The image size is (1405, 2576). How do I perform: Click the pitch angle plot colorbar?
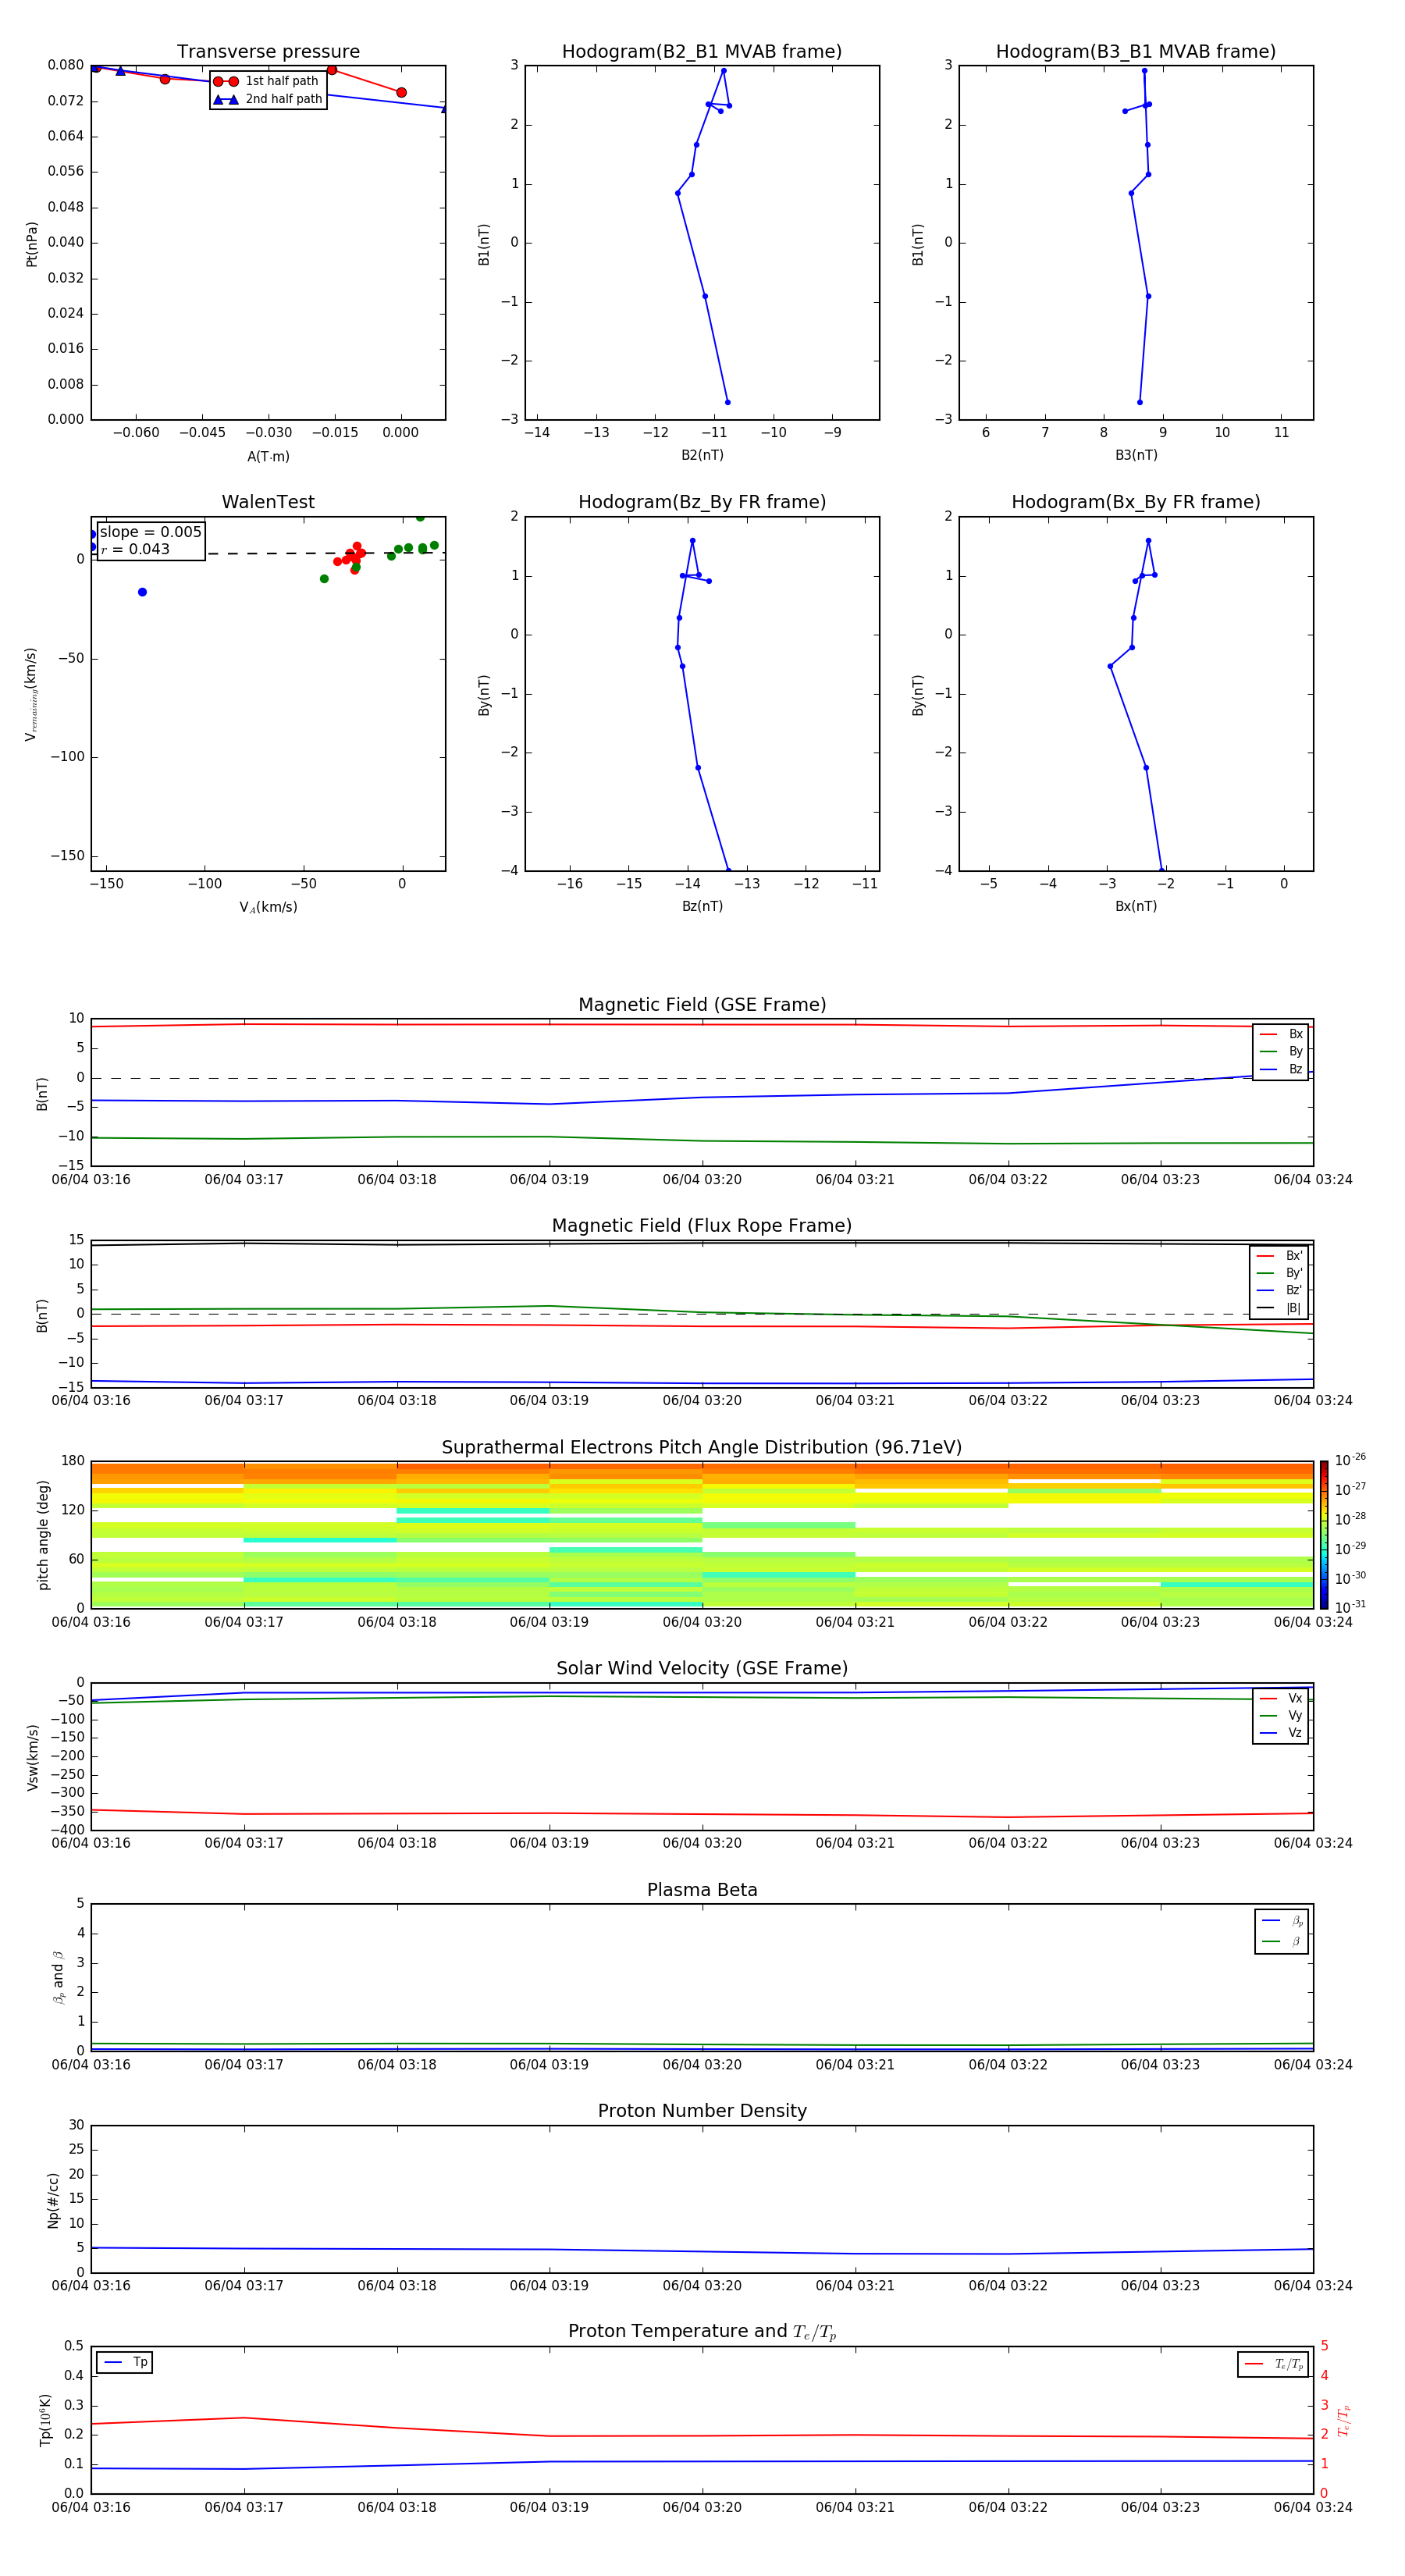tap(1323, 1535)
